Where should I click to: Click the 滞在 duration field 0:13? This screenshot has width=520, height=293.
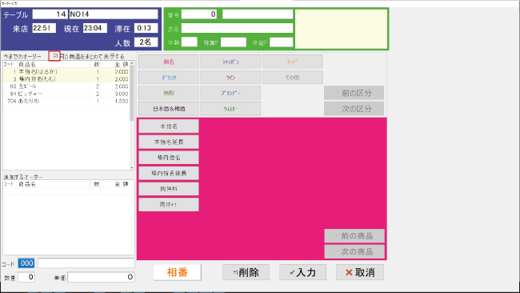[146, 28]
